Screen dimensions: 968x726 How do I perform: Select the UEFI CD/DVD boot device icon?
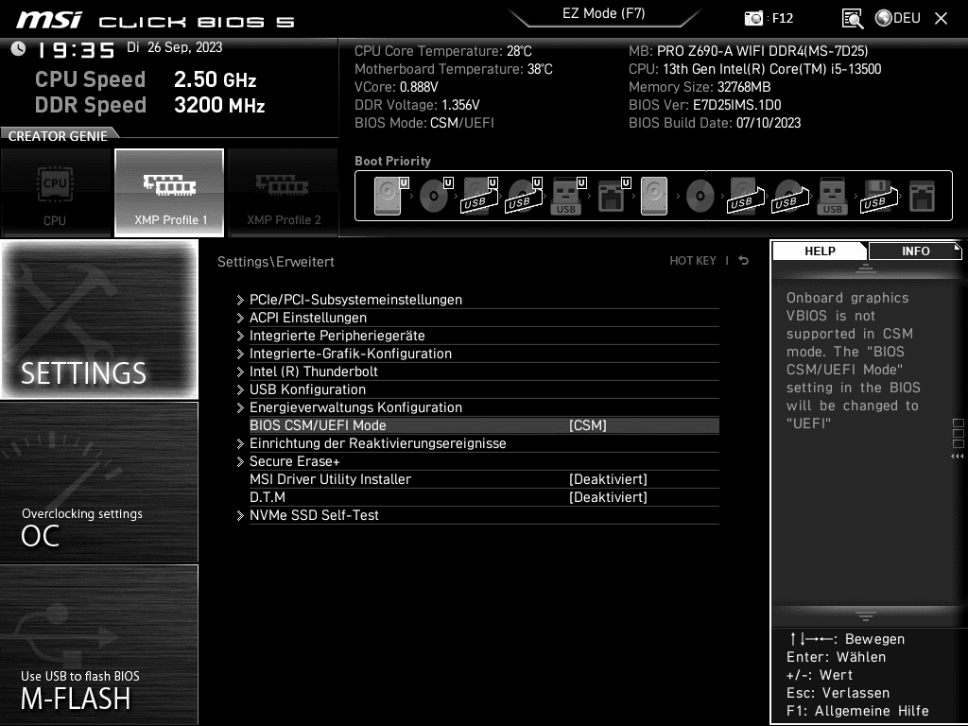click(435, 196)
